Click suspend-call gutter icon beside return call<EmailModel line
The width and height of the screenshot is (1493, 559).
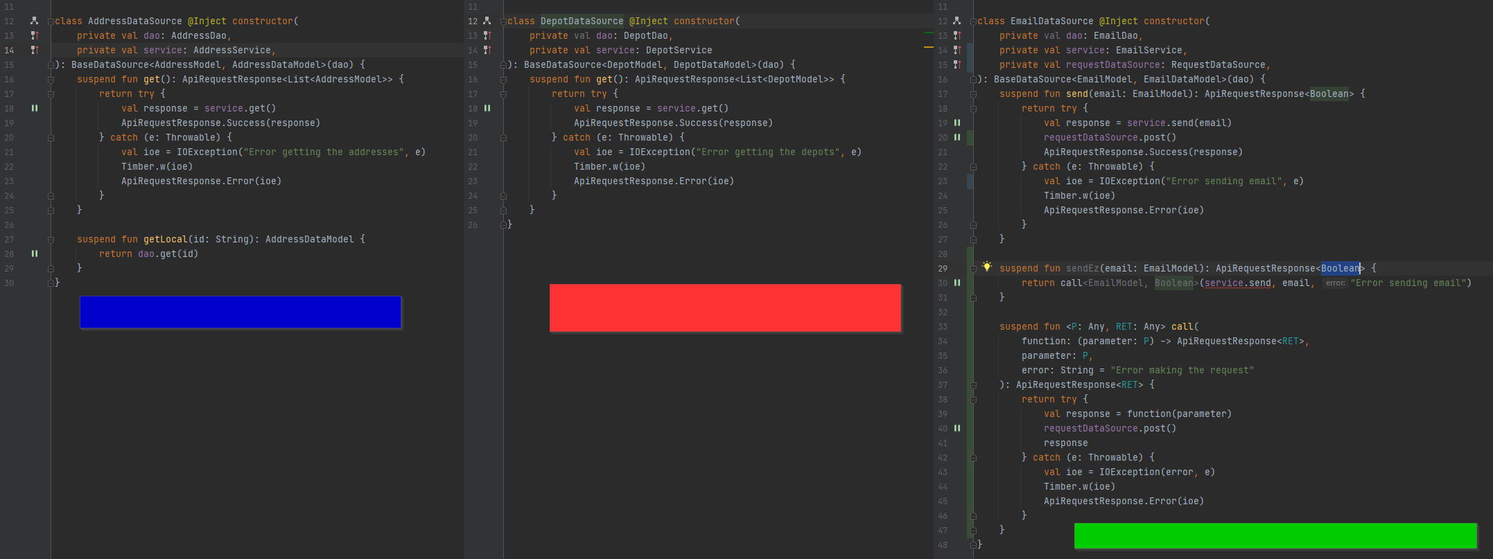coord(957,283)
